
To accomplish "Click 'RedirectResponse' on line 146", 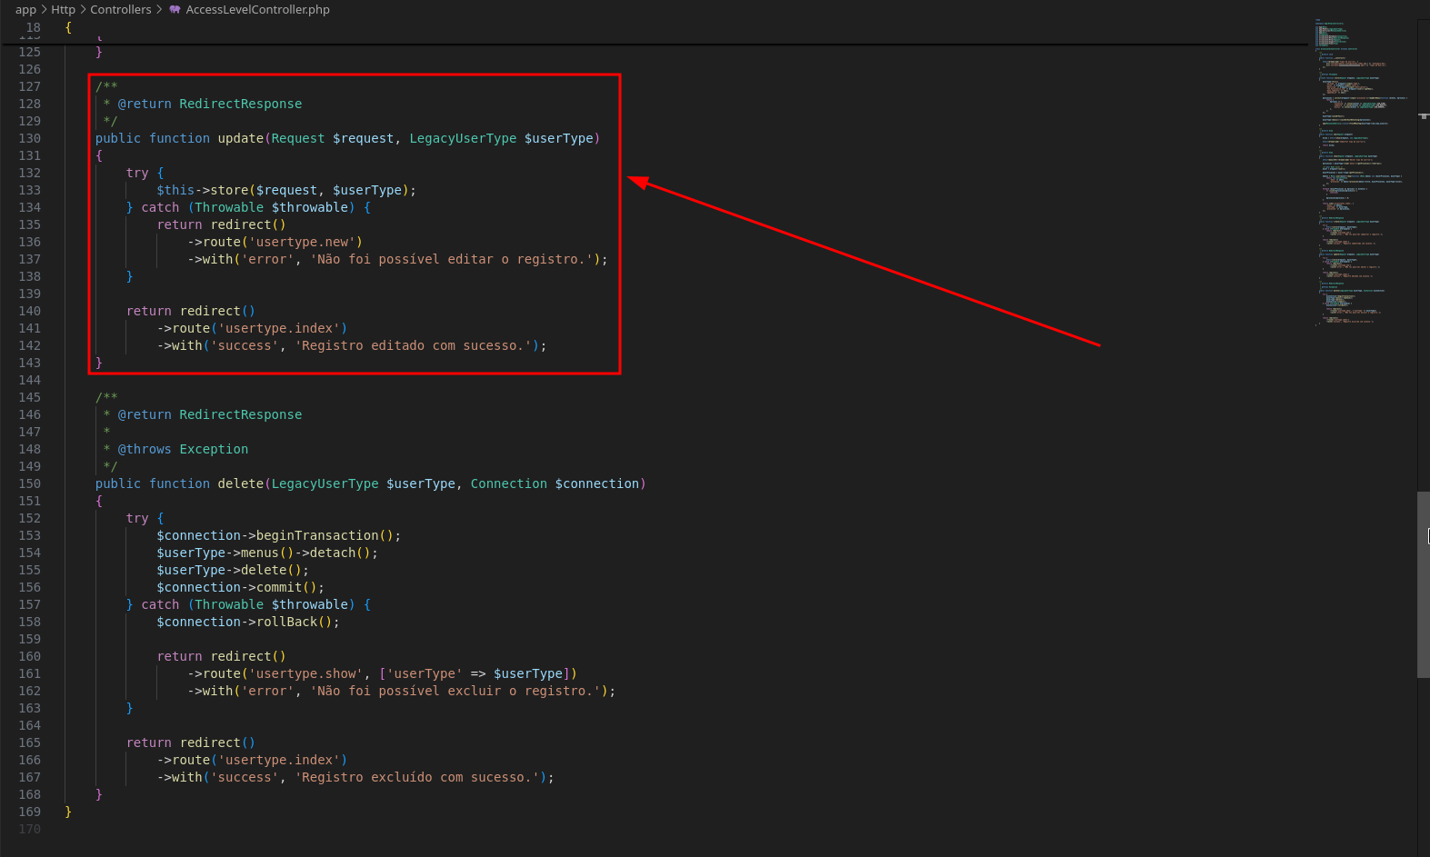I will (x=241, y=414).
